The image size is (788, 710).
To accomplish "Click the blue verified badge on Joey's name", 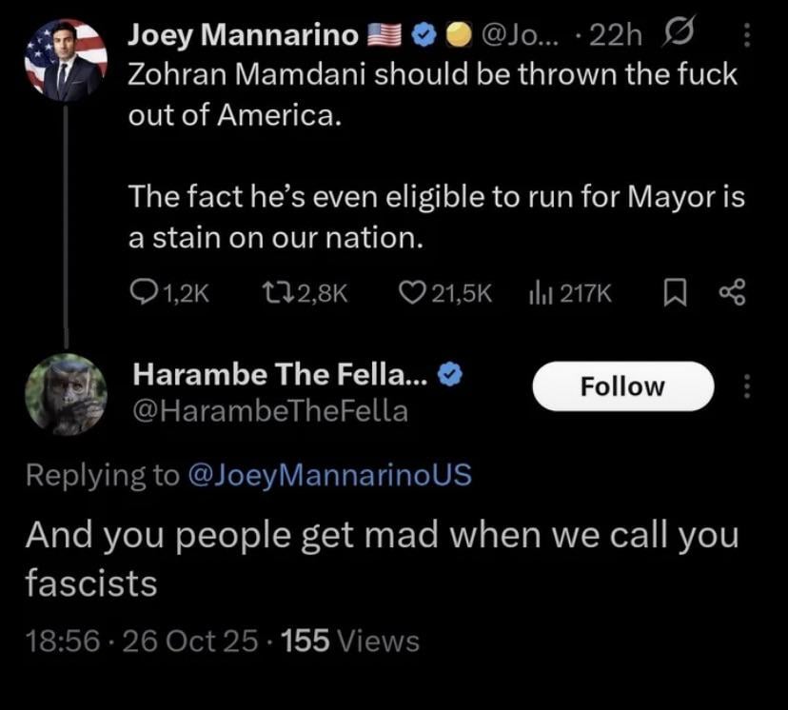I will (425, 36).
